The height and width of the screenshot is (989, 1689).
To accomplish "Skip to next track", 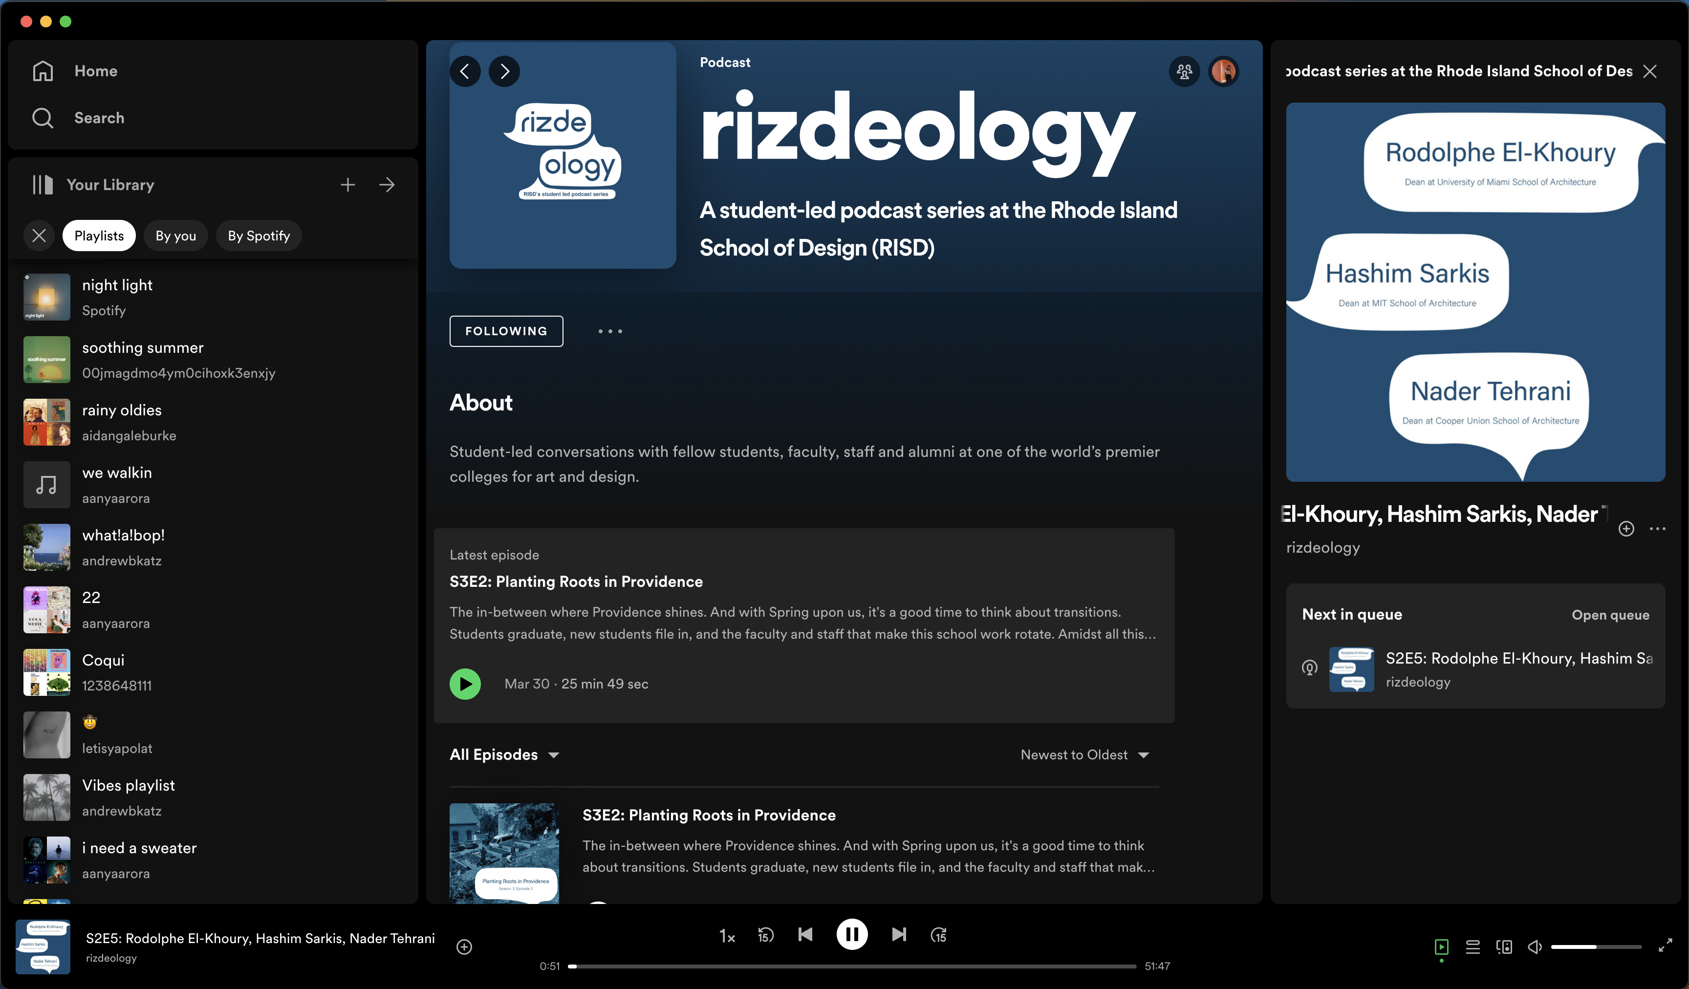I will point(899,935).
